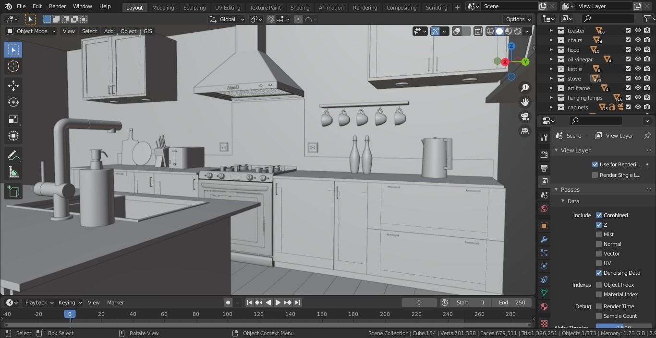The image size is (656, 338).
Task: Disable render for stove collection
Action: coord(647,78)
